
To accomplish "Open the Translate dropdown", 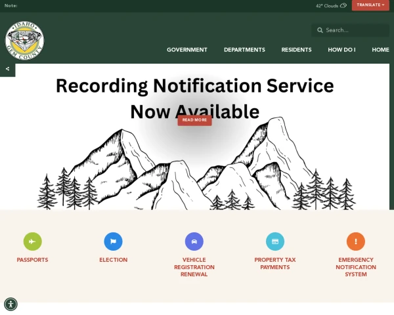I will click(370, 5).
